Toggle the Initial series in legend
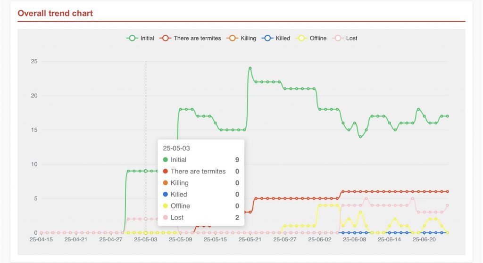Screen dimensions: 483x263 tap(140, 38)
